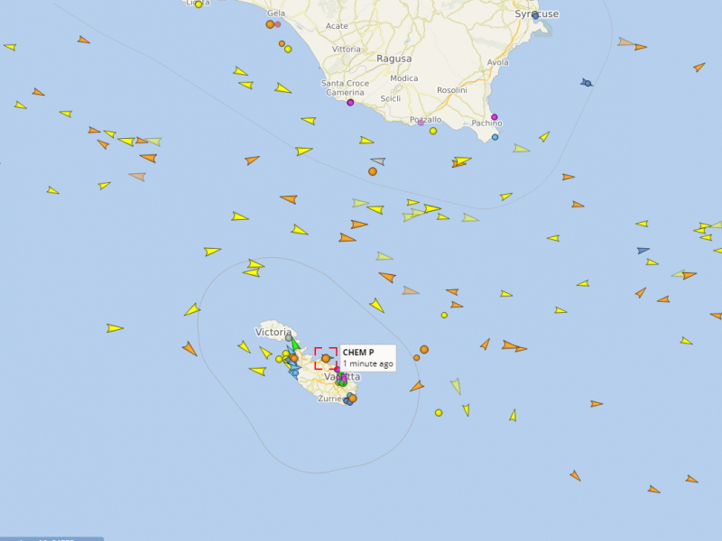This screenshot has height=541, width=722.
Task: Select the blue port marker at Syracuse
Action: tap(535, 15)
